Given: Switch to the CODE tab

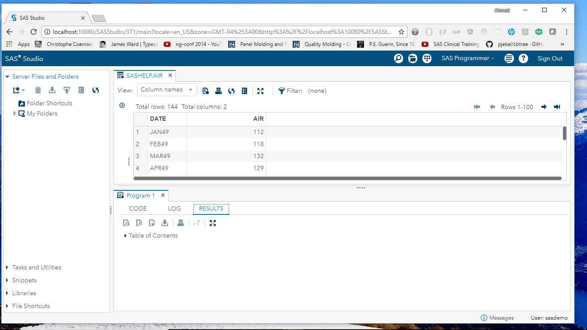Looking at the screenshot, I should point(138,208).
